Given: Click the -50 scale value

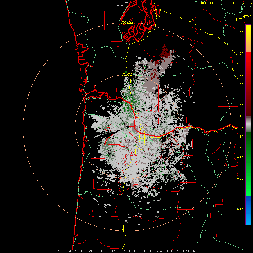Looking at the screenshot, I should 240,179.
